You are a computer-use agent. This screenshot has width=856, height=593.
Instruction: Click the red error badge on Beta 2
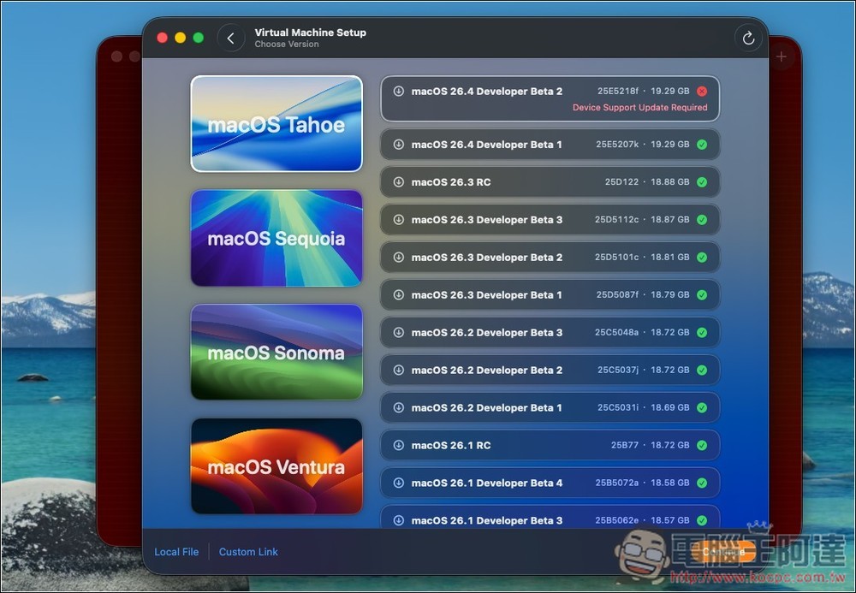(x=701, y=91)
